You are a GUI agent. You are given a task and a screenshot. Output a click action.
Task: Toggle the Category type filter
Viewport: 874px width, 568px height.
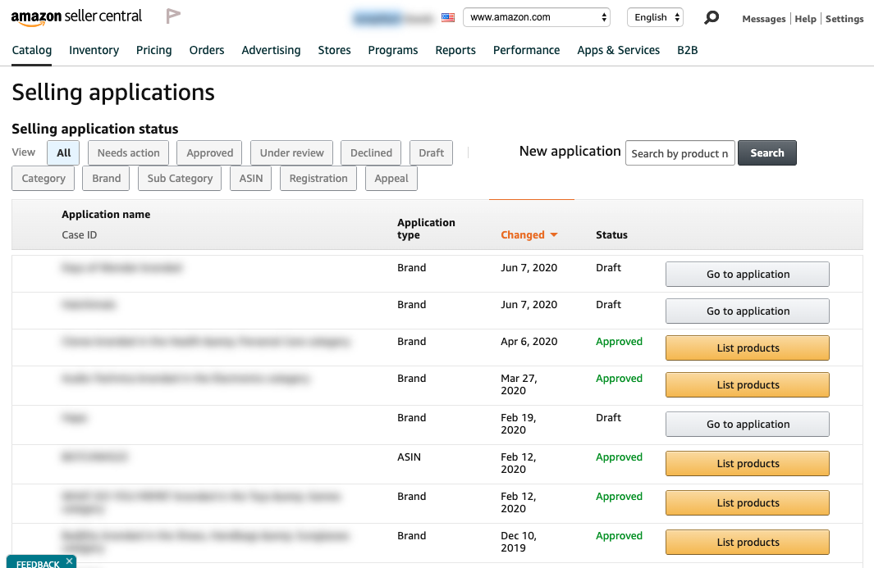click(43, 179)
